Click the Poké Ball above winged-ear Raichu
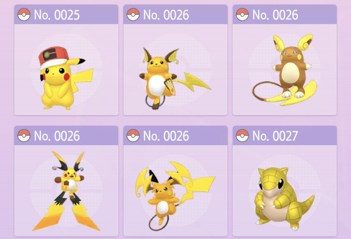The width and height of the screenshot is (351, 239). [x=133, y=136]
